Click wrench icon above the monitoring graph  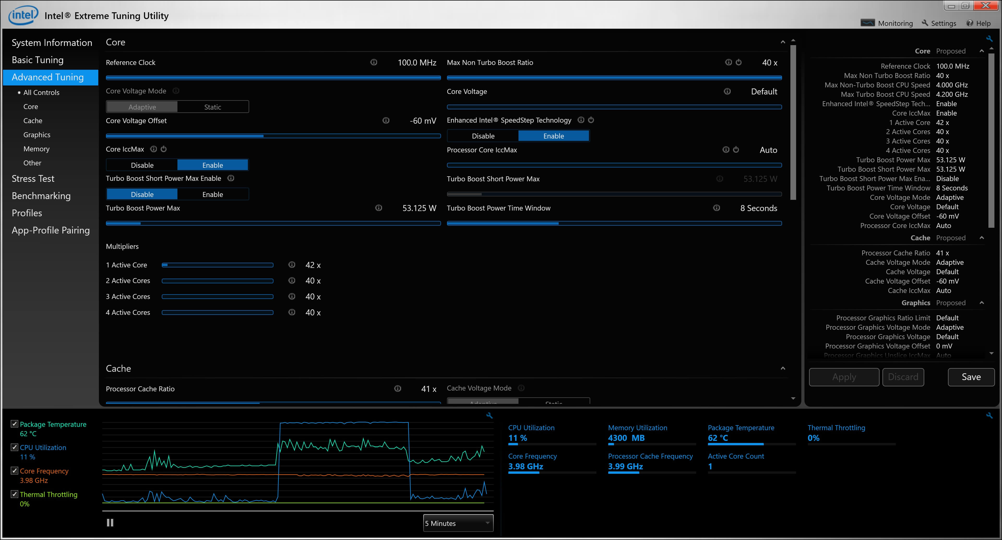pos(489,416)
